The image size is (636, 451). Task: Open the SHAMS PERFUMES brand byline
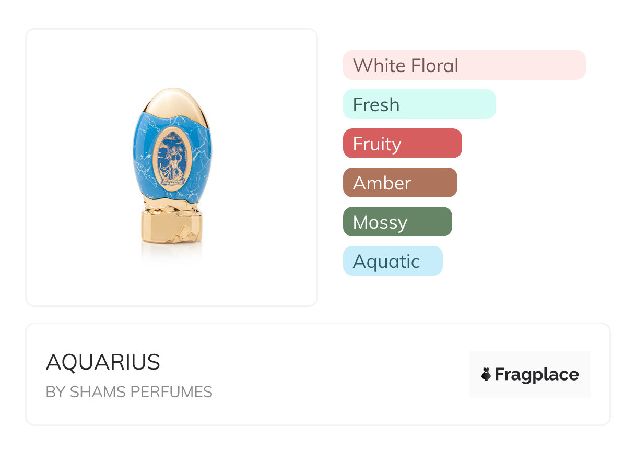click(129, 392)
